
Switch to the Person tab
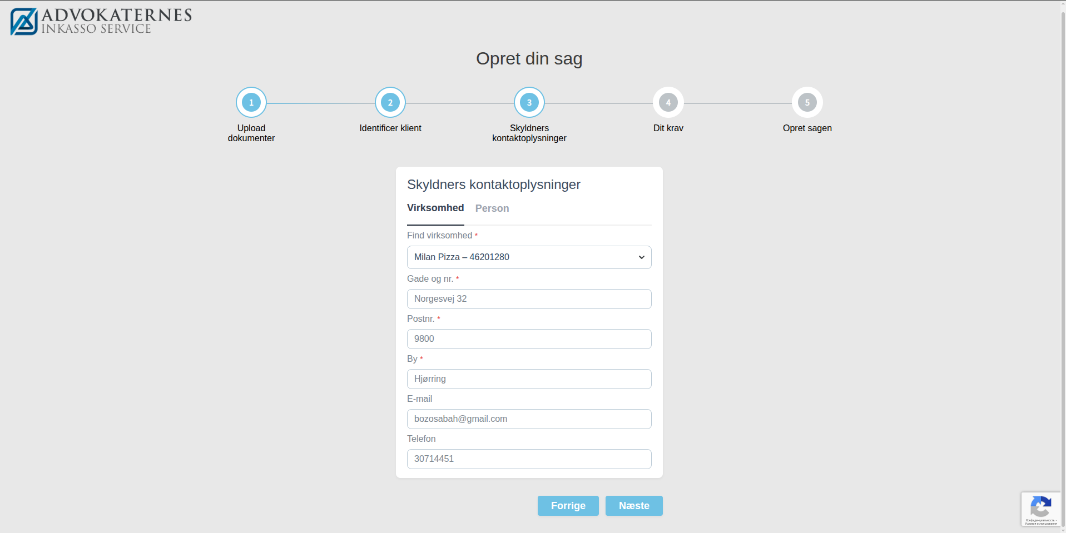tap(492, 208)
